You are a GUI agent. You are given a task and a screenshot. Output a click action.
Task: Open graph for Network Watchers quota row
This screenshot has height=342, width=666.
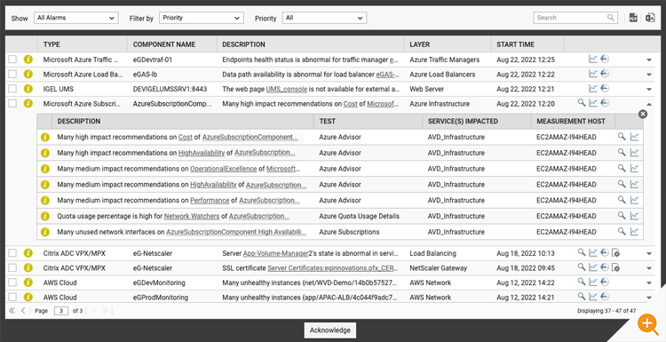click(x=634, y=216)
